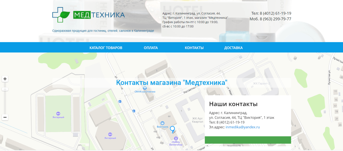Click the green bar below contacts card
Screen dimensions: 343x151
[x=248, y=140]
